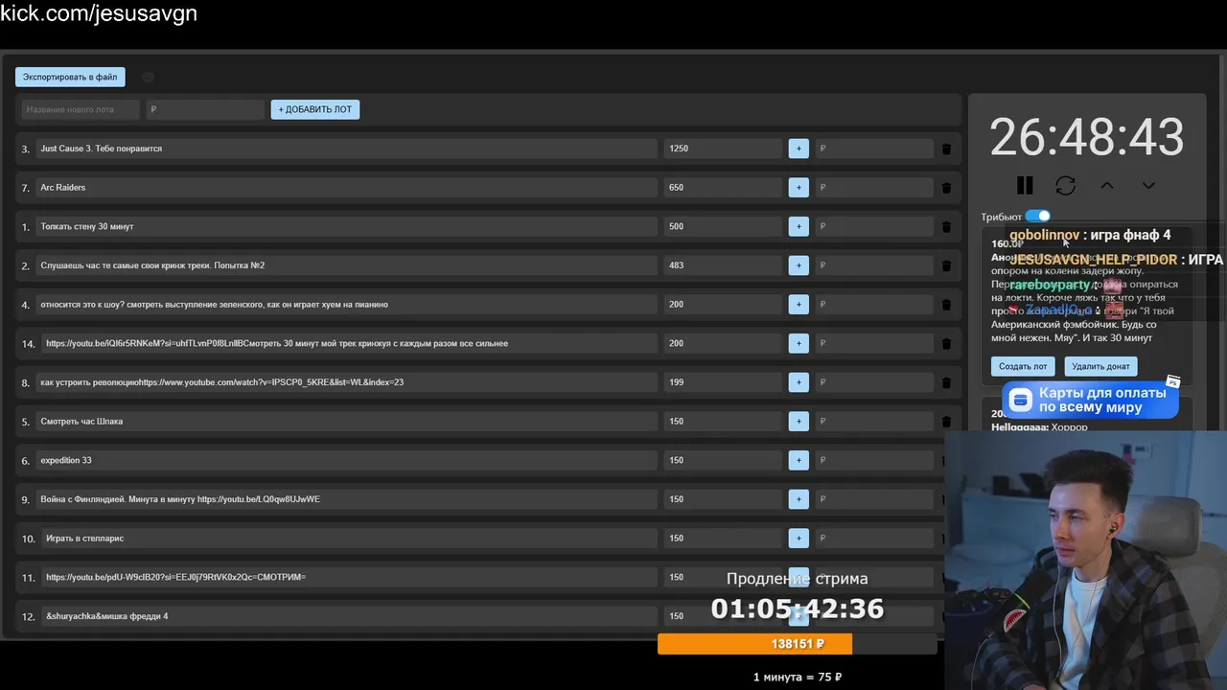Click Создать лот button
Image resolution: width=1227 pixels, height=690 pixels.
pos(1023,366)
